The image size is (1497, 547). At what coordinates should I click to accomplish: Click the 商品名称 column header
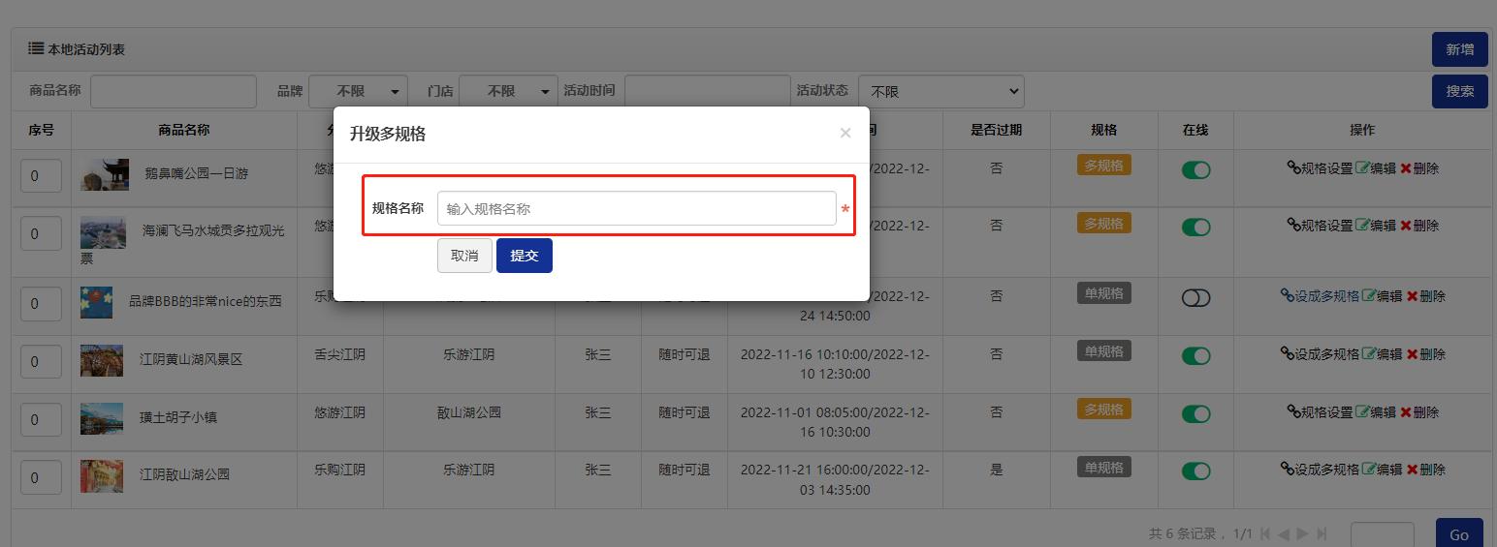pos(184,130)
